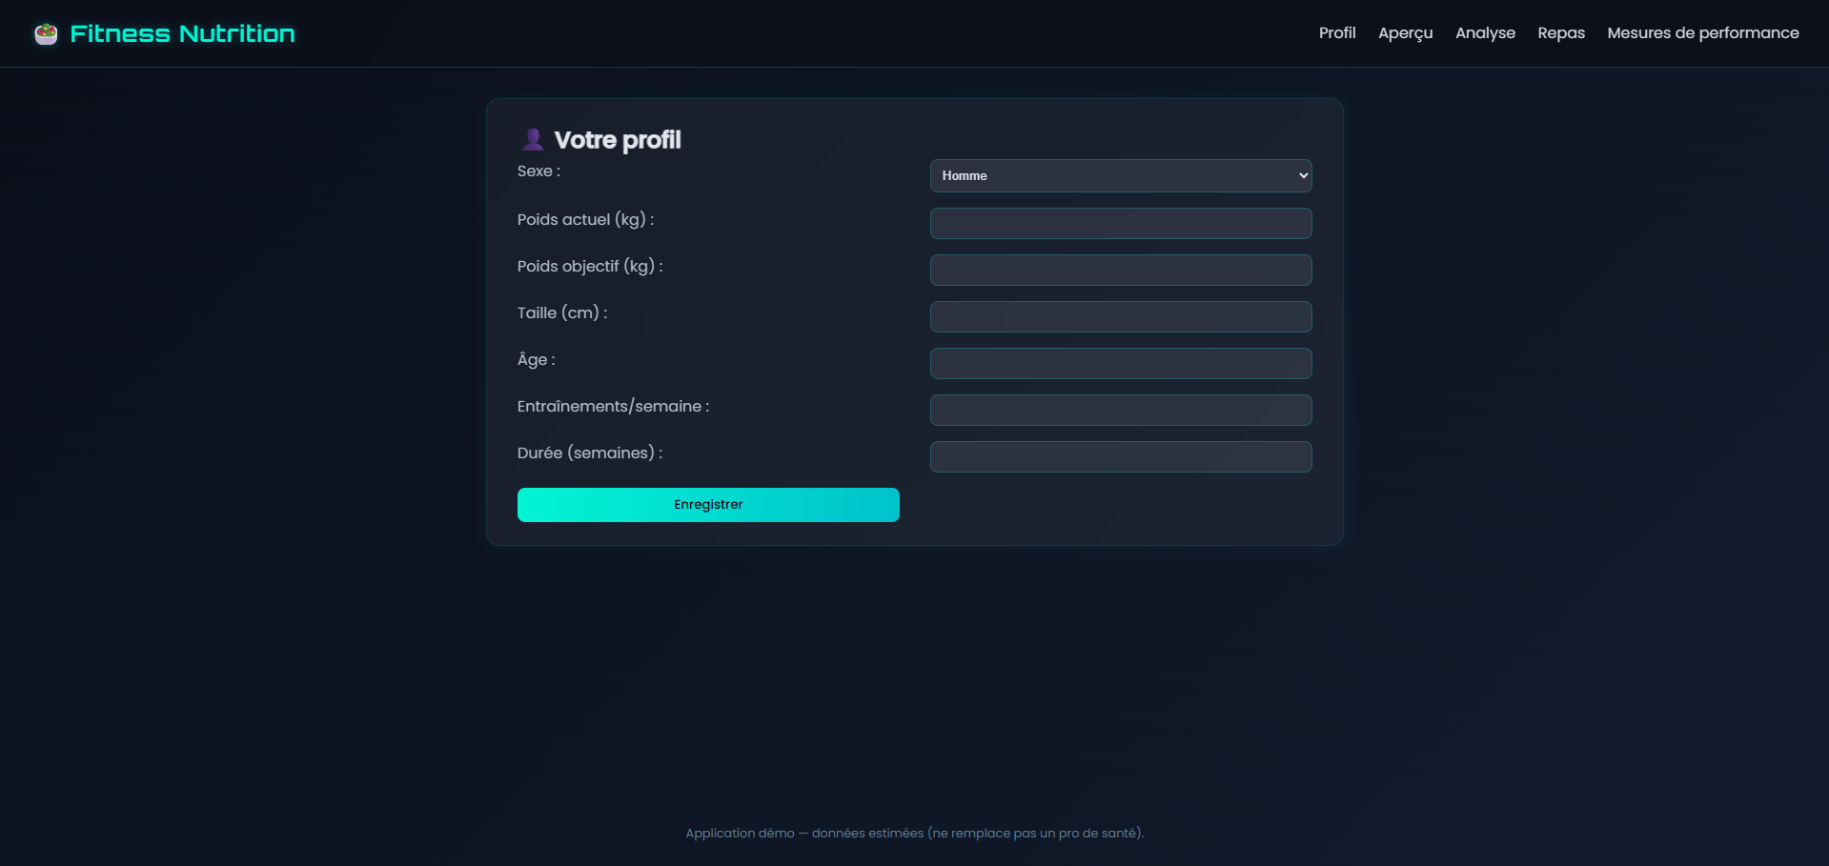
Task: Open the Profil navigation item
Action: point(1336,33)
